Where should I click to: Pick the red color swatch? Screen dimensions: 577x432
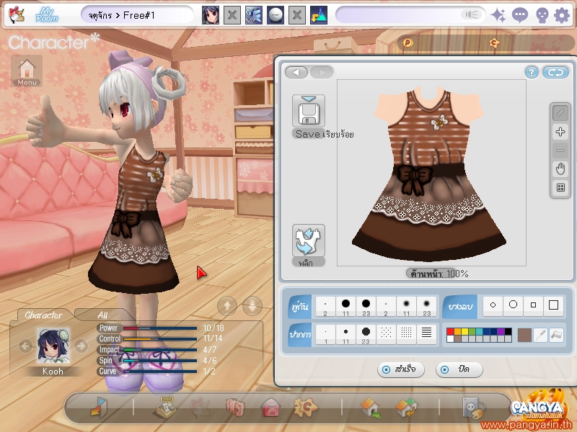[x=450, y=331]
